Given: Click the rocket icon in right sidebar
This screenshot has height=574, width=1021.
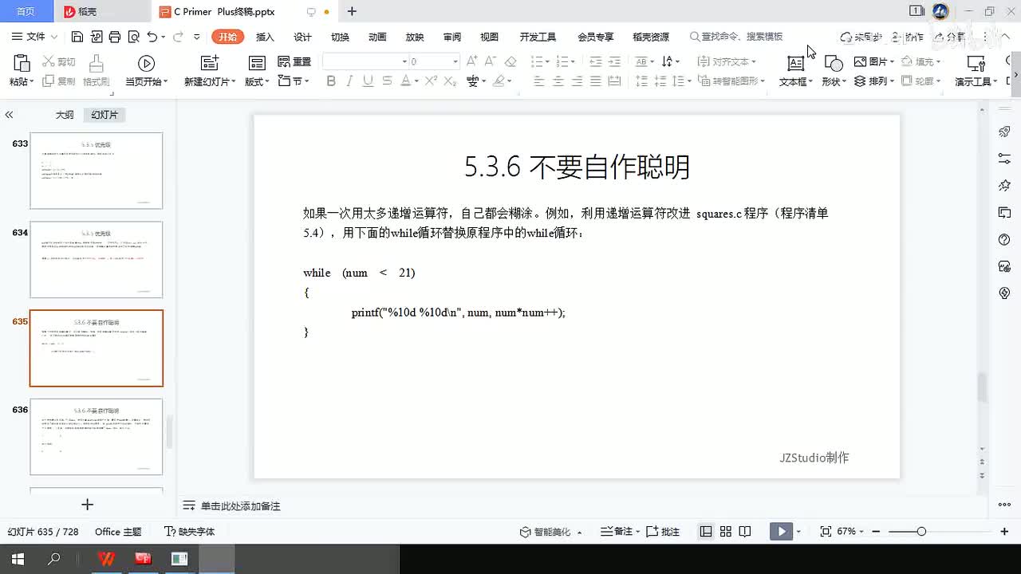Looking at the screenshot, I should [x=1004, y=132].
